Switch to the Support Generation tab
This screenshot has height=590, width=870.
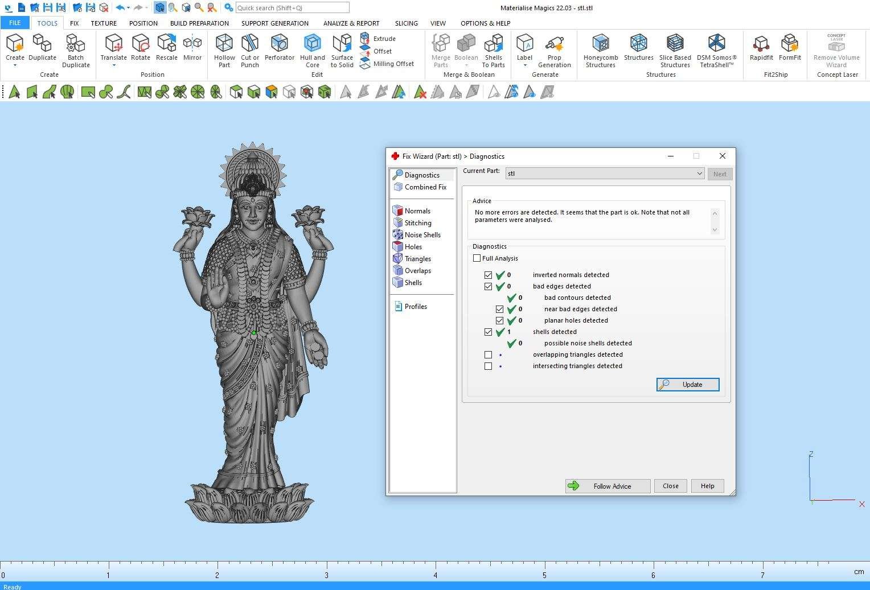274,23
